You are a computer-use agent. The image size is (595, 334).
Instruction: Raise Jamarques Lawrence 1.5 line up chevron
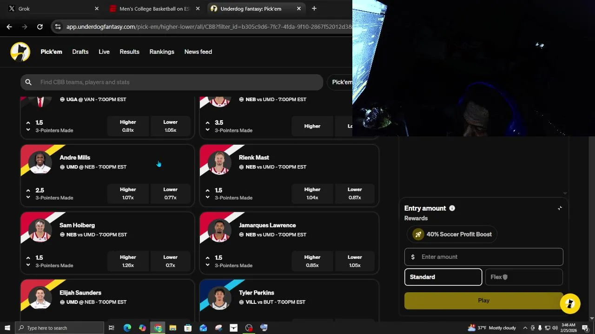pyautogui.click(x=208, y=258)
